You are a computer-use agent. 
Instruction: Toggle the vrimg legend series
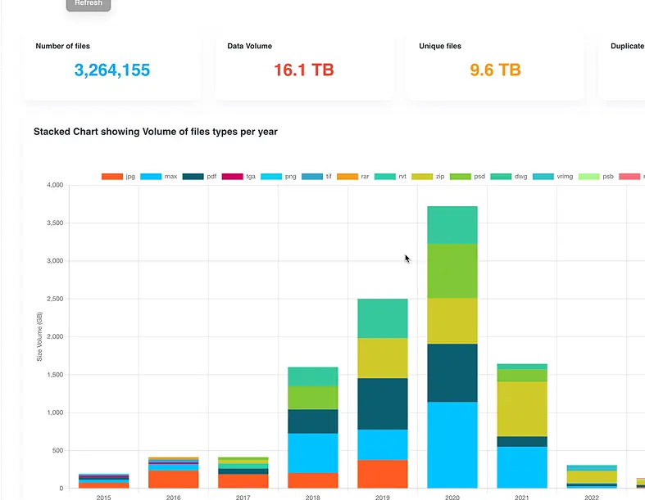547,176
